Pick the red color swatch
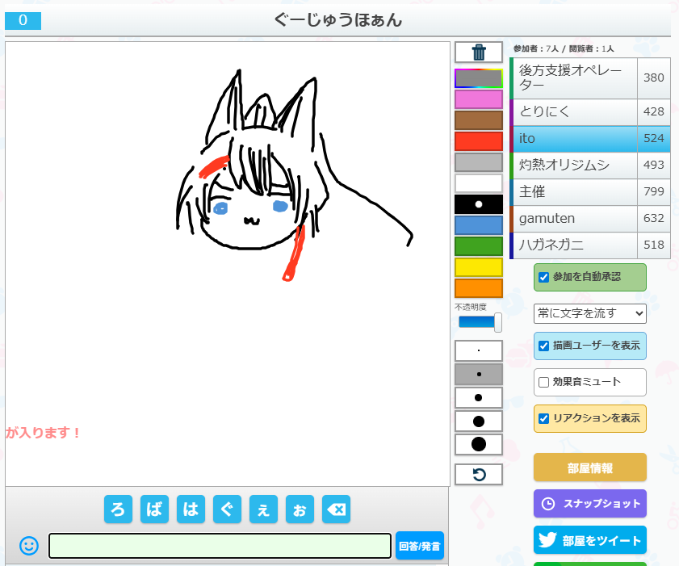This screenshot has height=566, width=679. 479,141
